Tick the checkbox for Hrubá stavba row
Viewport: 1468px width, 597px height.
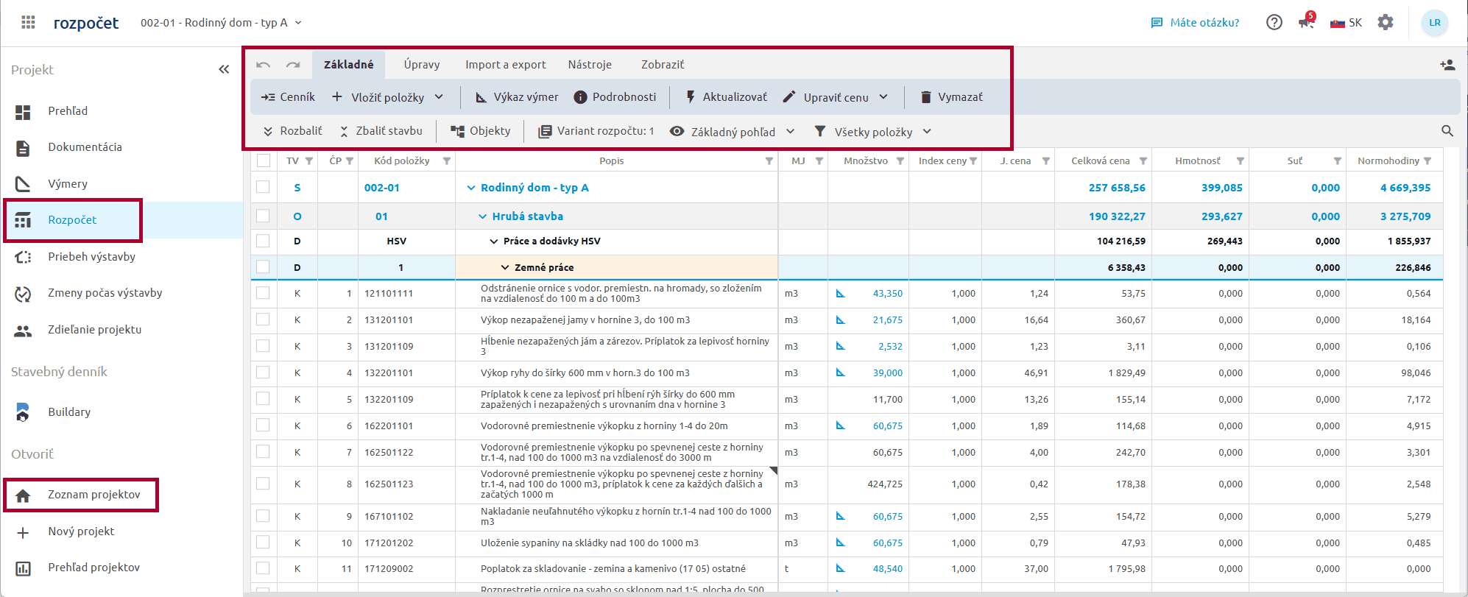point(263,216)
